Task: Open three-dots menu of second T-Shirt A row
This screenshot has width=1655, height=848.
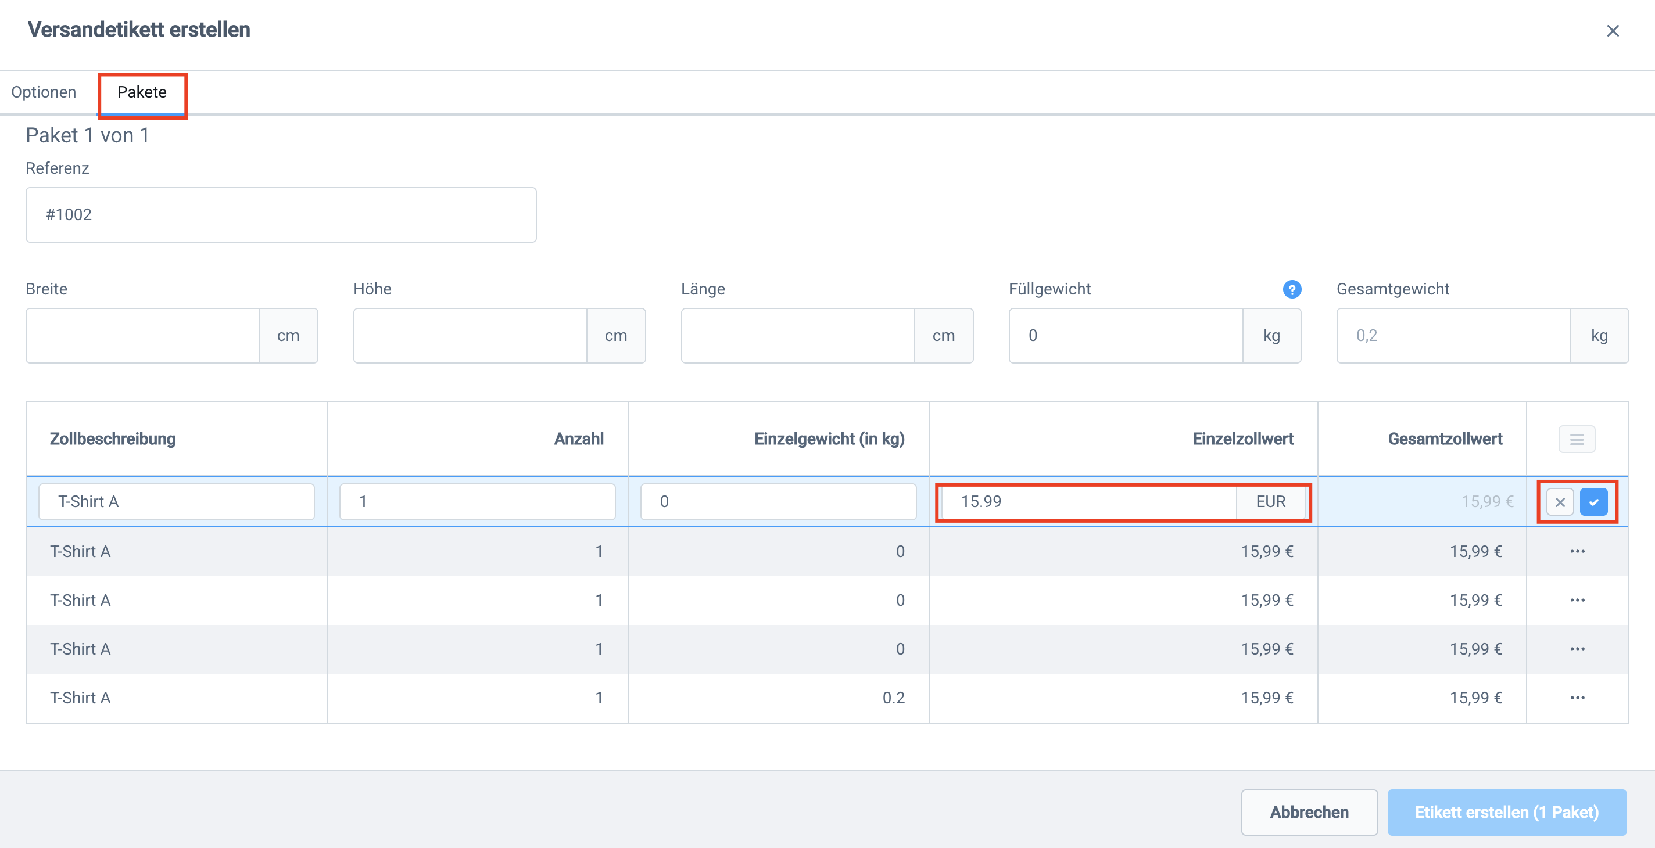Action: (x=1577, y=600)
